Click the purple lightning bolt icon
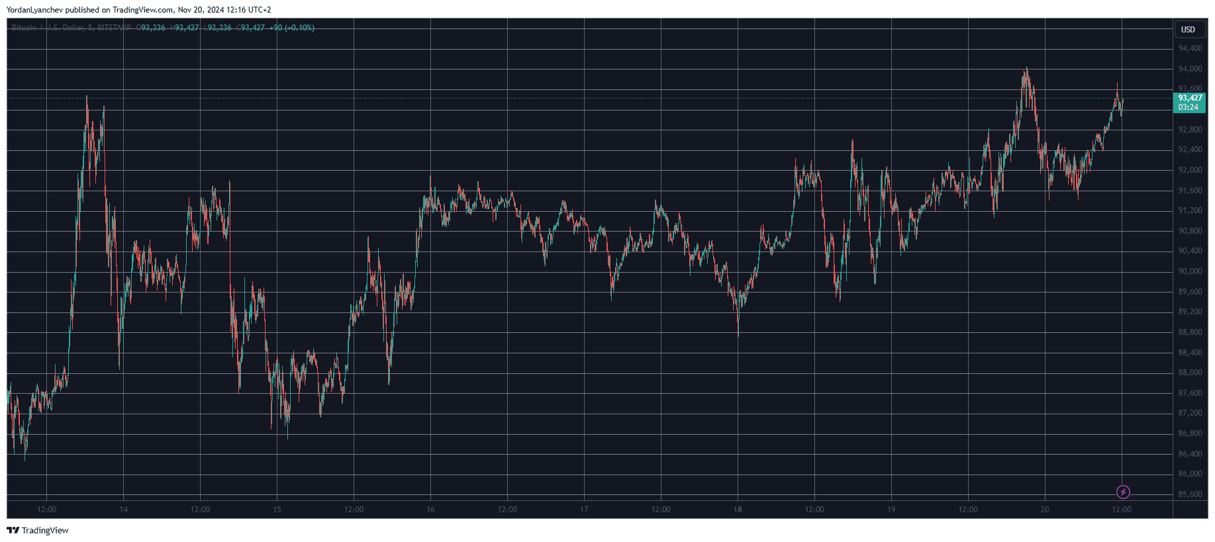1215x542 pixels. click(x=1123, y=492)
